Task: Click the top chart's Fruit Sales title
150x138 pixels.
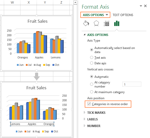Action: tap(37, 21)
